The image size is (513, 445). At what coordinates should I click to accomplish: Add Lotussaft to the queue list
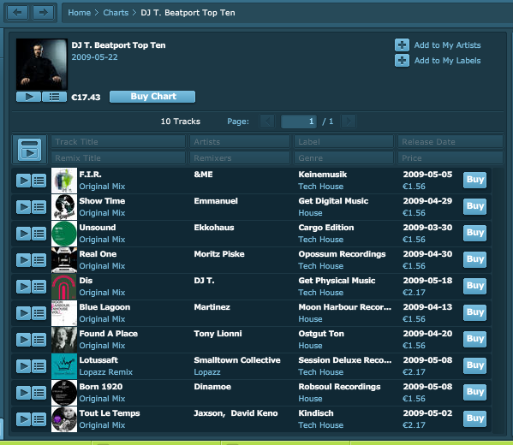coord(39,366)
